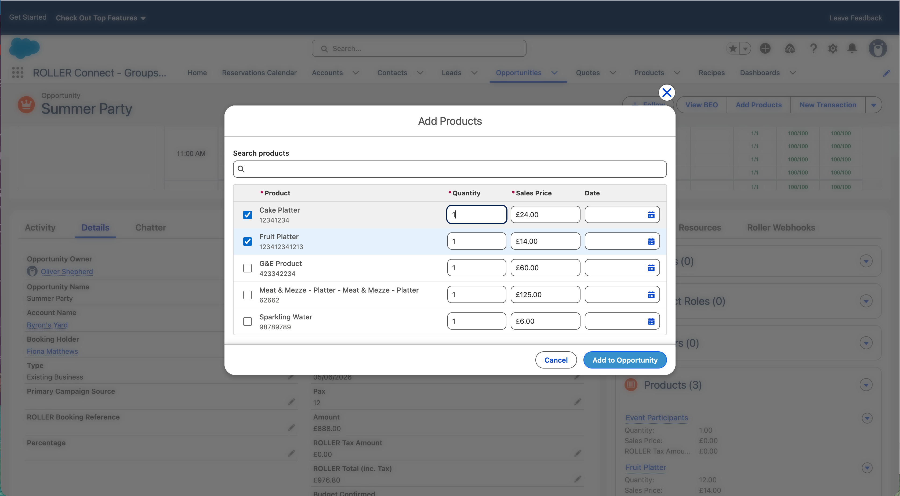This screenshot has width=900, height=496.
Task: Click the Add to Opportunity button
Action: pos(625,360)
